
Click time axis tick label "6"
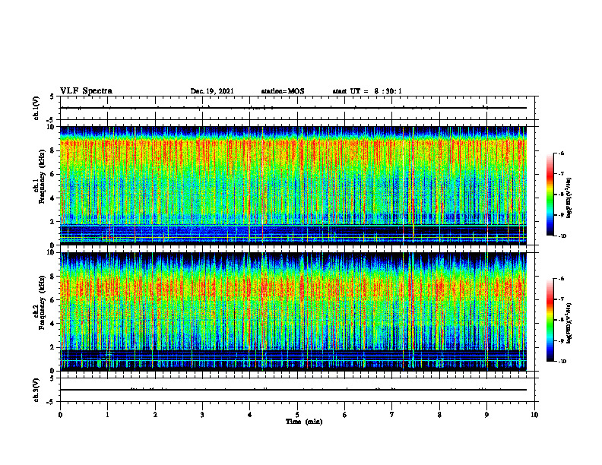pos(345,415)
